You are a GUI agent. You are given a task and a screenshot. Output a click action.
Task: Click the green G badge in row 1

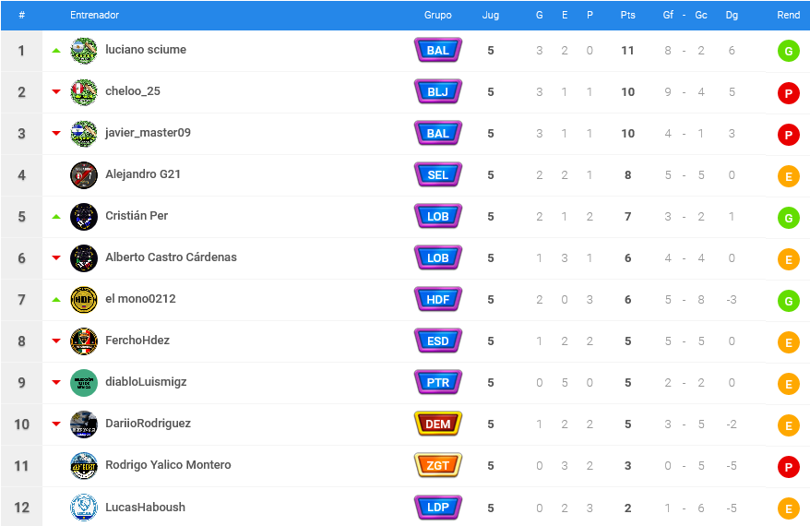(x=788, y=51)
